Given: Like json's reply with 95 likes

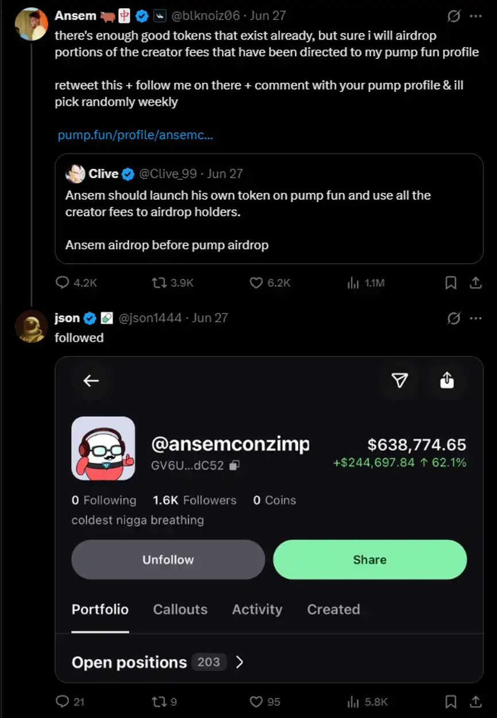Looking at the screenshot, I should pos(256,701).
